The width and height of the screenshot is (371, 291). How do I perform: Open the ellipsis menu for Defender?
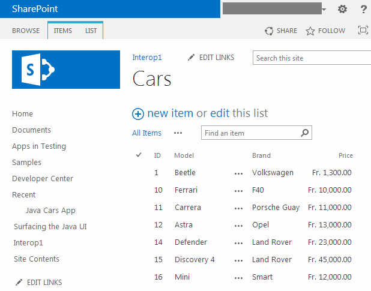[239, 242]
